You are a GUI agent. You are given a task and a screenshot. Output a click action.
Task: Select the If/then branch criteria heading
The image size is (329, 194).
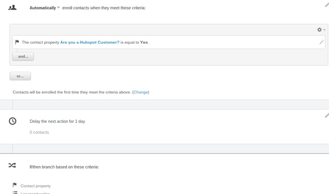[x=64, y=167]
